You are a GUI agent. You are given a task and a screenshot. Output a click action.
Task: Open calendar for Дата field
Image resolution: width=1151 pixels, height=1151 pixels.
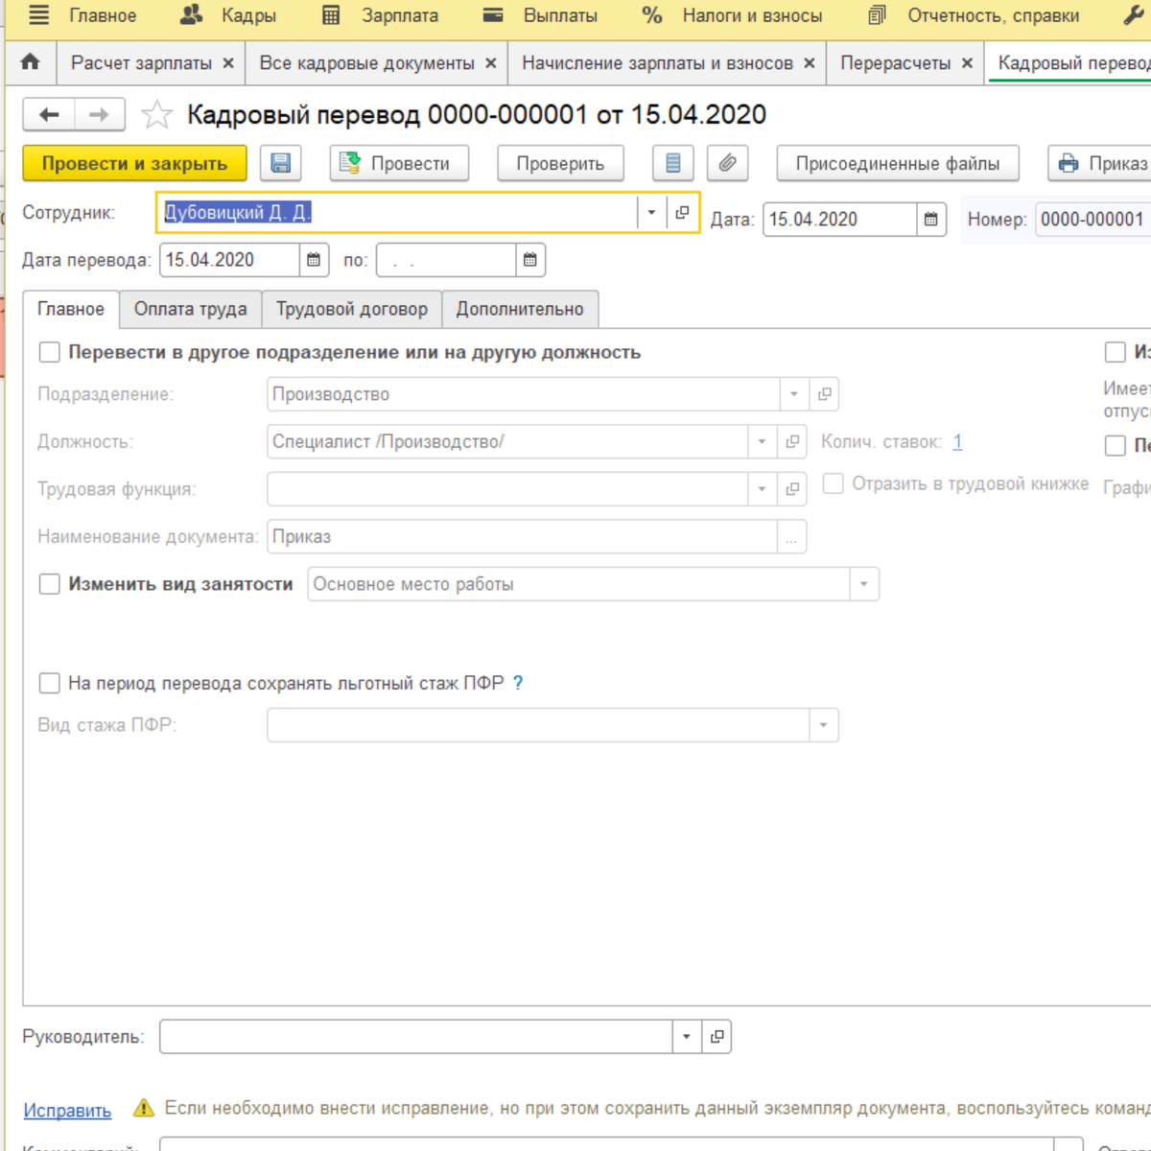click(x=930, y=219)
